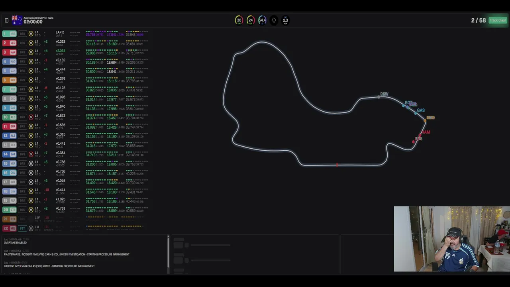
Task: Click the race control message scrollbar
Action: (168, 253)
